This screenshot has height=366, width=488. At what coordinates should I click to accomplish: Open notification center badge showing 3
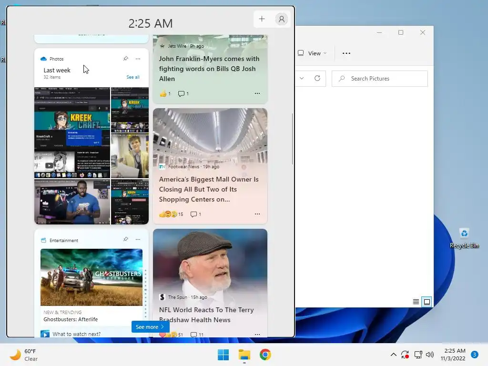(475, 355)
